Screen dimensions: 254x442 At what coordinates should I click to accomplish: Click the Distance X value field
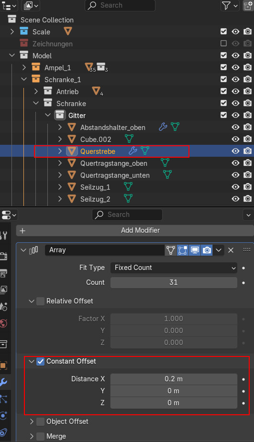click(x=174, y=379)
